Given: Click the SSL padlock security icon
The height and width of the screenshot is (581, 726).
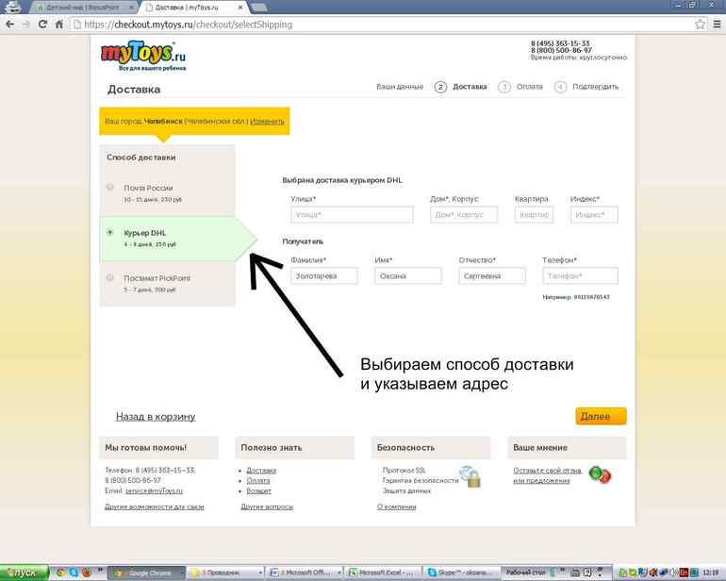Looking at the screenshot, I should 469,476.
